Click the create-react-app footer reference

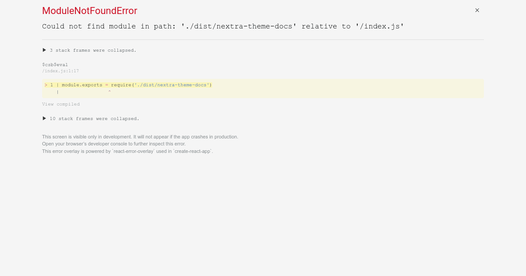pyautogui.click(x=192, y=151)
